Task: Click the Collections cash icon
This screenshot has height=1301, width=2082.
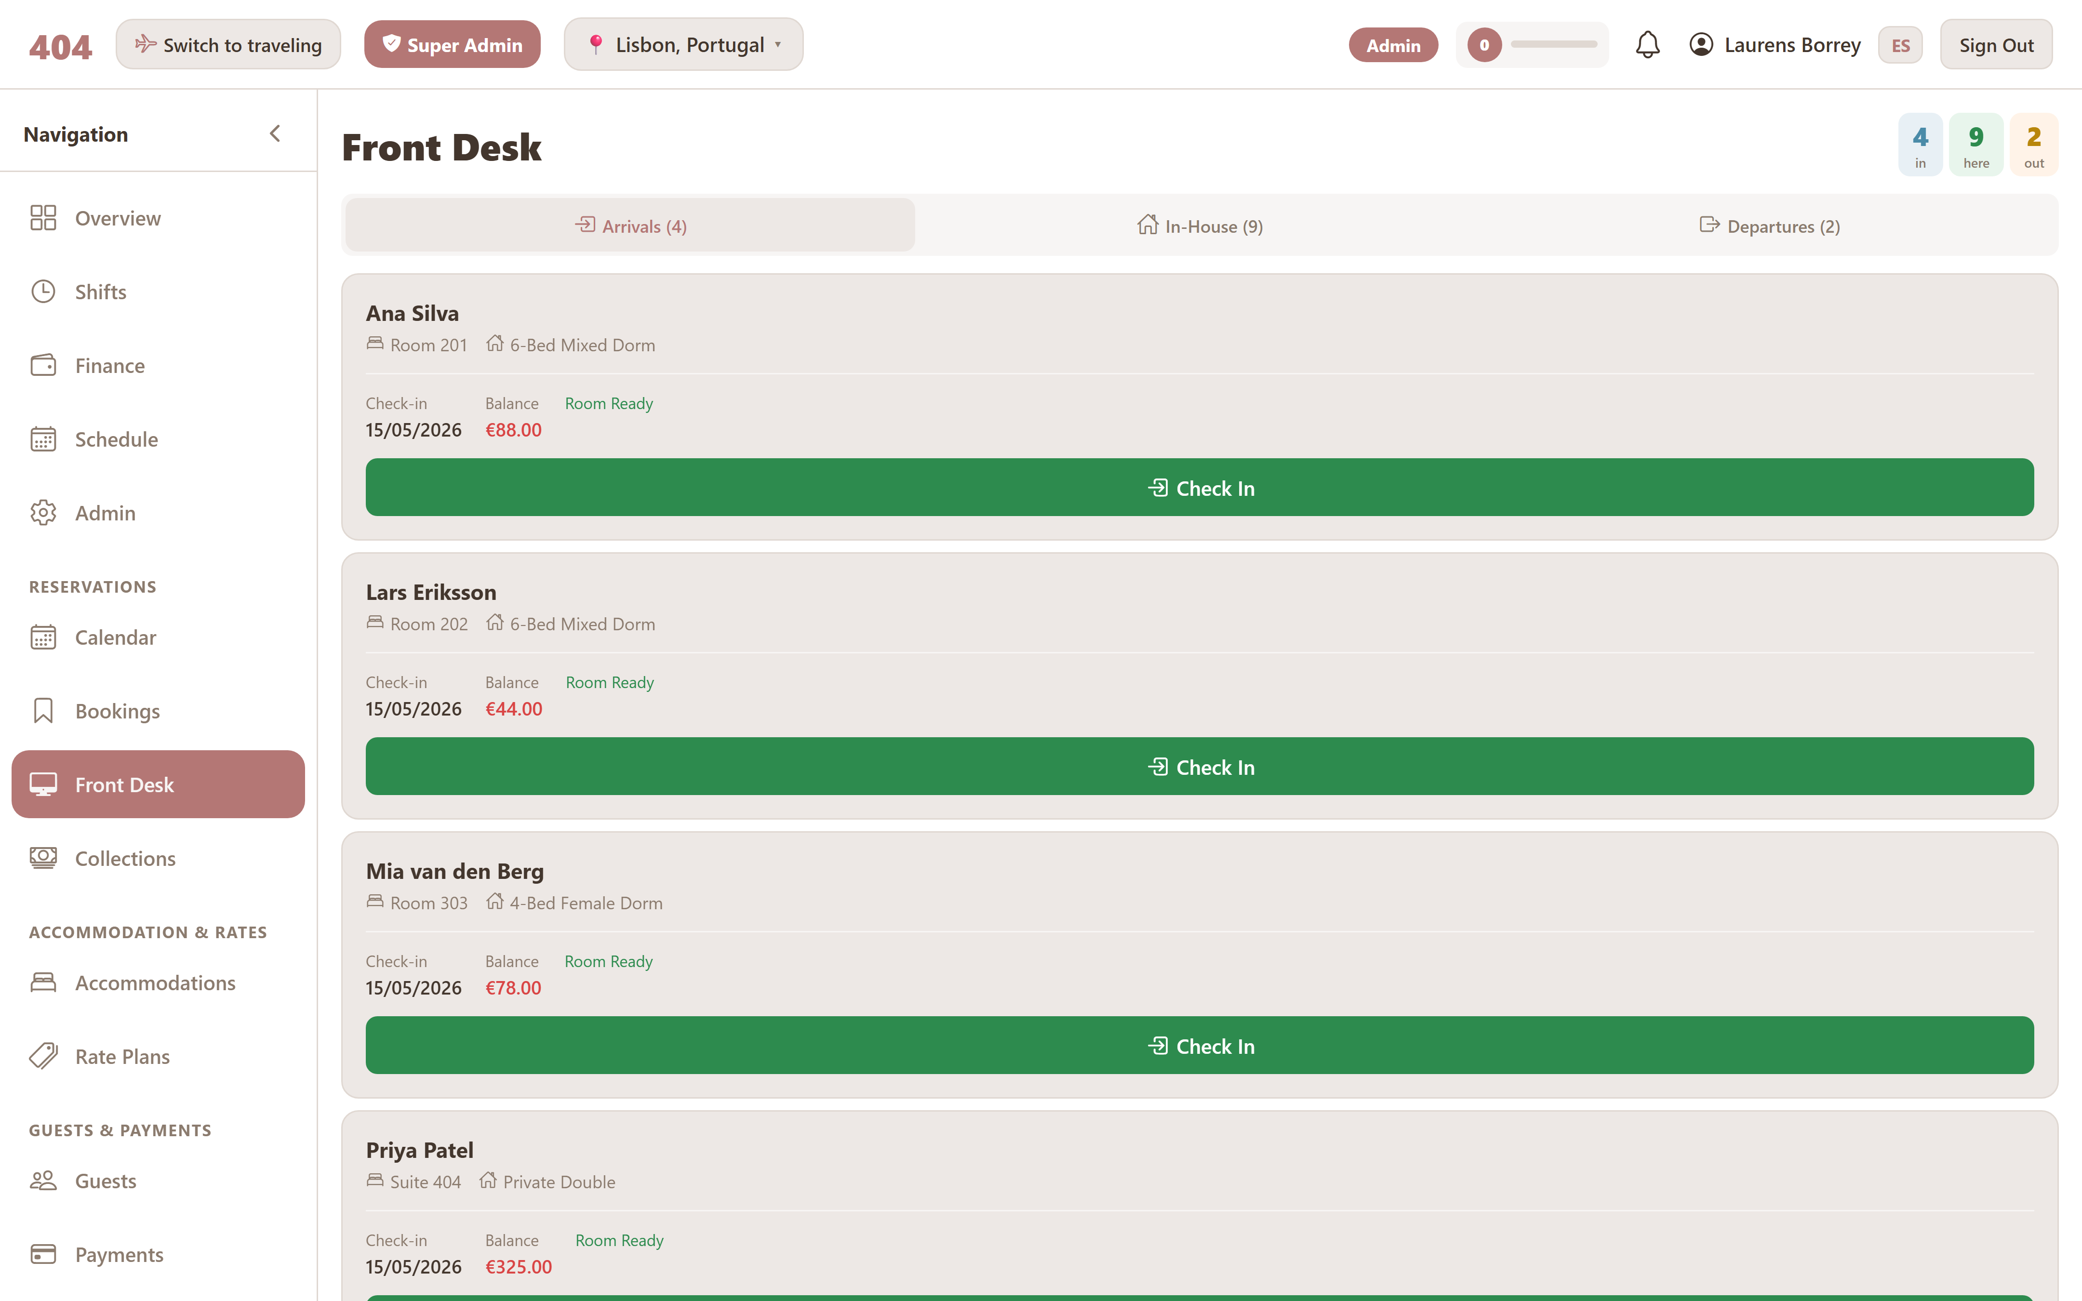Action: [43, 858]
